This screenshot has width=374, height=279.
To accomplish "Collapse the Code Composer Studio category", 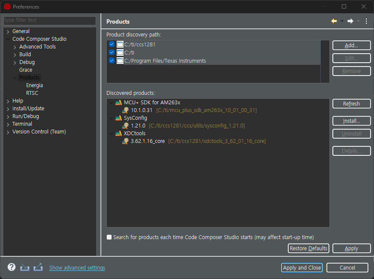I will click(8, 39).
